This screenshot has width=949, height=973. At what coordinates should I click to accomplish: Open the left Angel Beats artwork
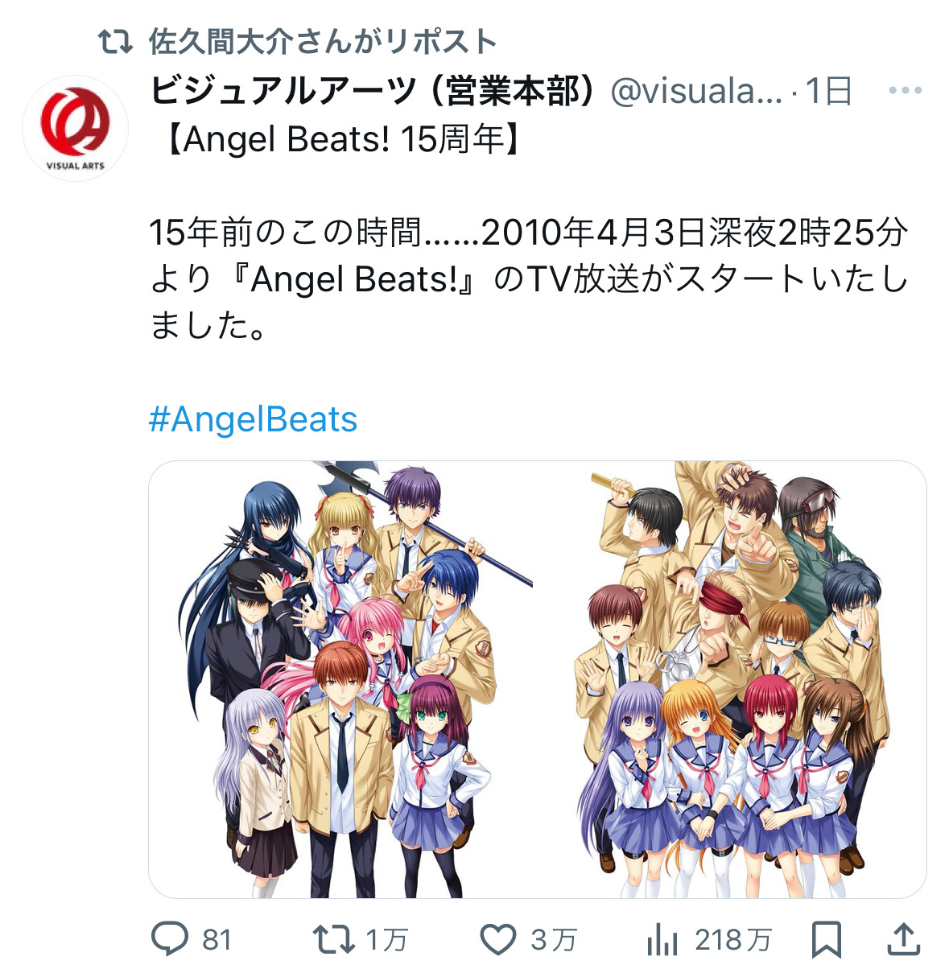click(x=342, y=679)
